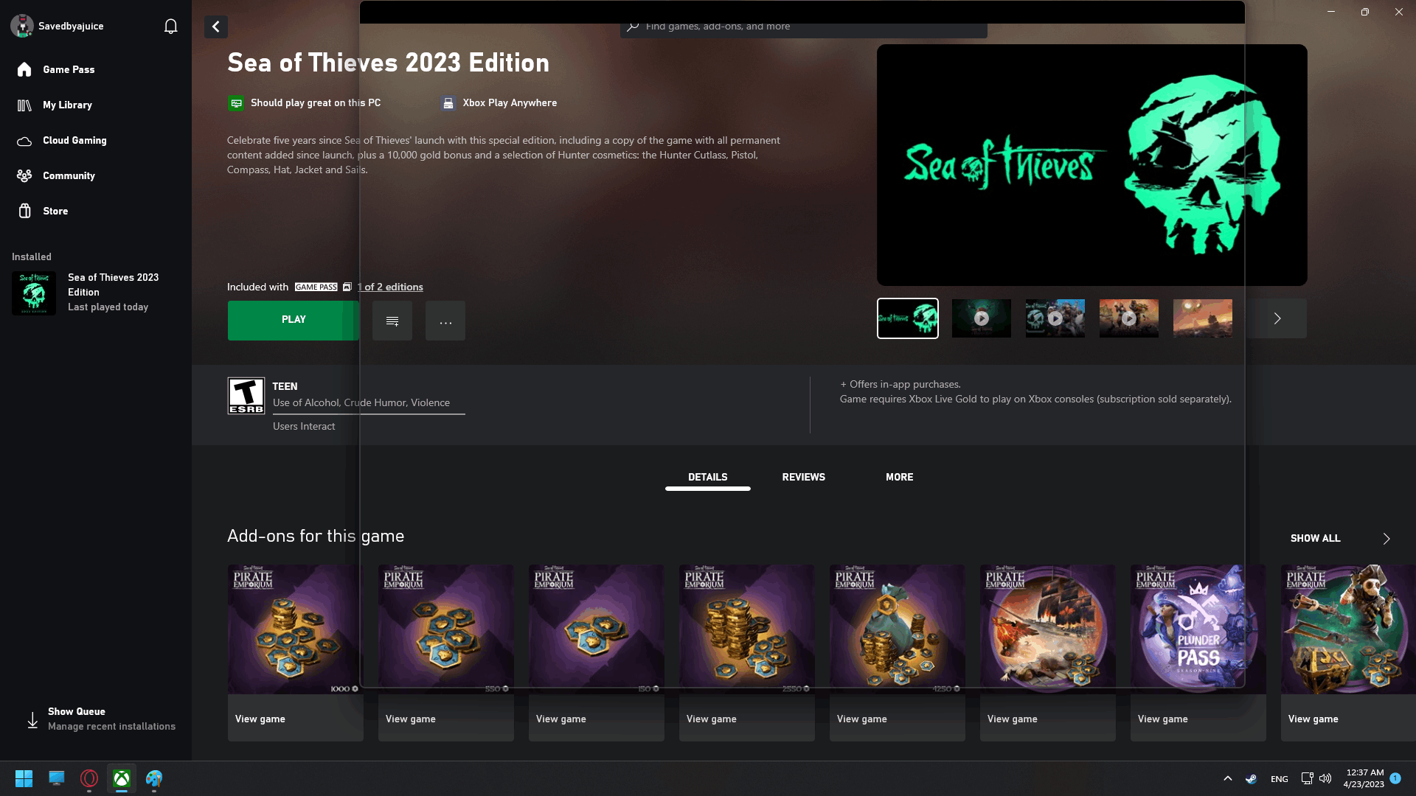Select installed Sea of Thieves 2023 Edition

(96, 293)
